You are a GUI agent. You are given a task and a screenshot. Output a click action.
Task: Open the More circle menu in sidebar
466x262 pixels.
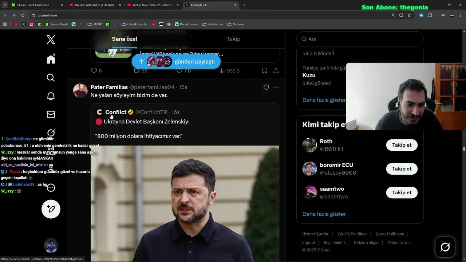(x=51, y=188)
